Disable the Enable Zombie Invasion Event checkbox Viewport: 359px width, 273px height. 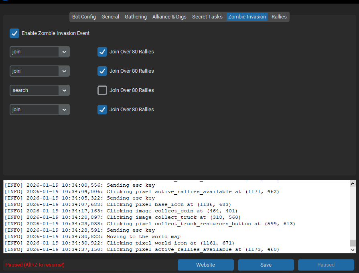tap(14, 33)
